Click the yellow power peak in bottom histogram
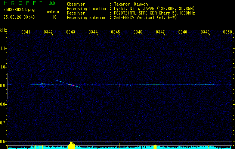Image resolution: width=235 pixels, height=149 pixels. (x=72, y=145)
